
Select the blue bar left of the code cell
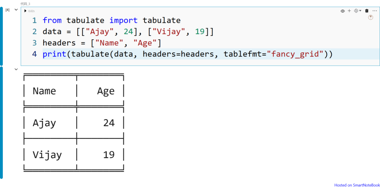(x=1, y=35)
